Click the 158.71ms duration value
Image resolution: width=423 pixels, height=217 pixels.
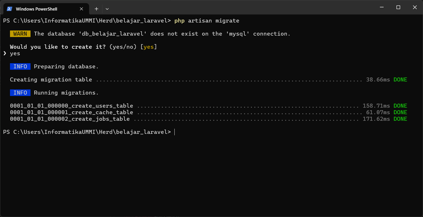click(376, 106)
